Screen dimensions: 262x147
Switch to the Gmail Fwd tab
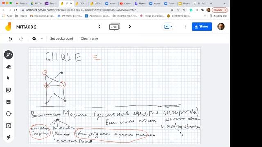(x=21, y=4)
